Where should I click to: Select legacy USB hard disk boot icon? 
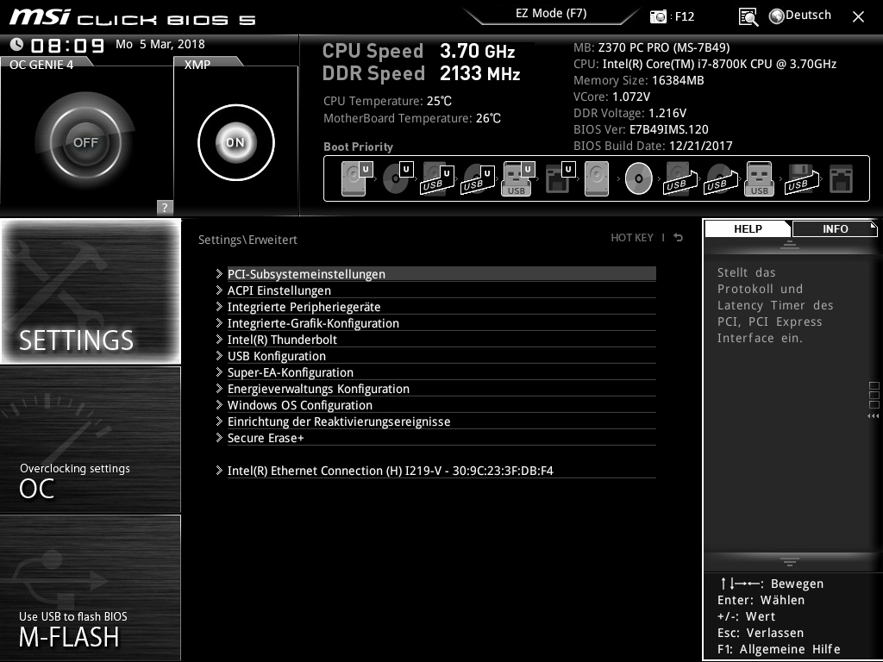(680, 178)
